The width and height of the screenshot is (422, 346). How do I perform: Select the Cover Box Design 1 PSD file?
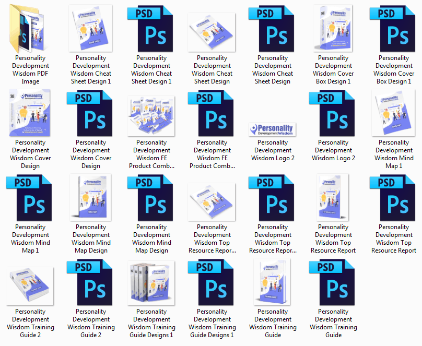[x=394, y=28]
